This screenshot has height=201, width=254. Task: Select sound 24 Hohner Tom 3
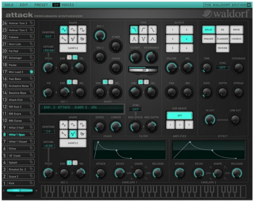18,23
